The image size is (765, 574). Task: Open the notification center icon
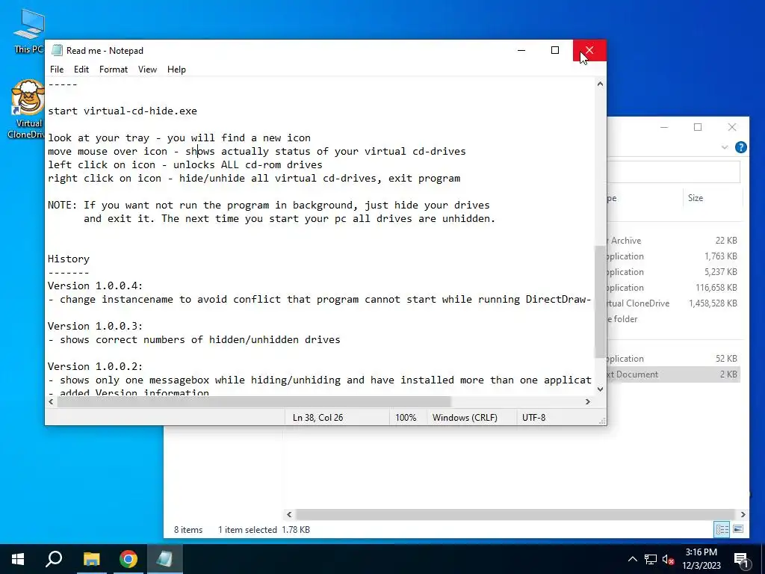point(741,559)
